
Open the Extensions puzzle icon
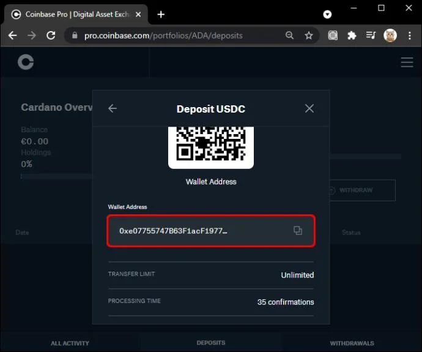pos(352,36)
